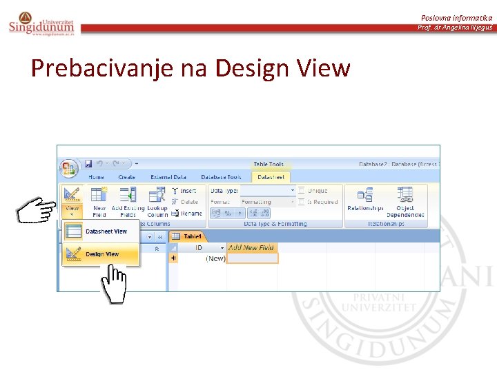Click the new record row selector asterisk
Viewport: 497px width, 372px height.
(173, 258)
